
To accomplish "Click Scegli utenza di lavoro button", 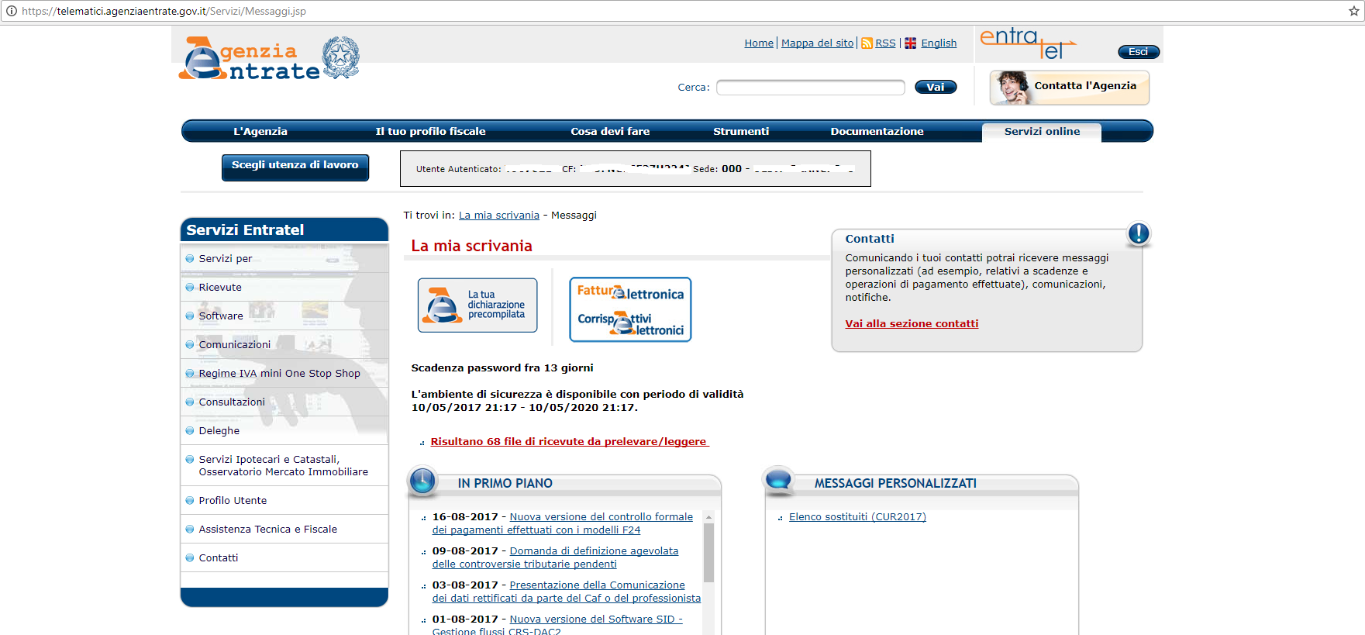I will [x=295, y=166].
